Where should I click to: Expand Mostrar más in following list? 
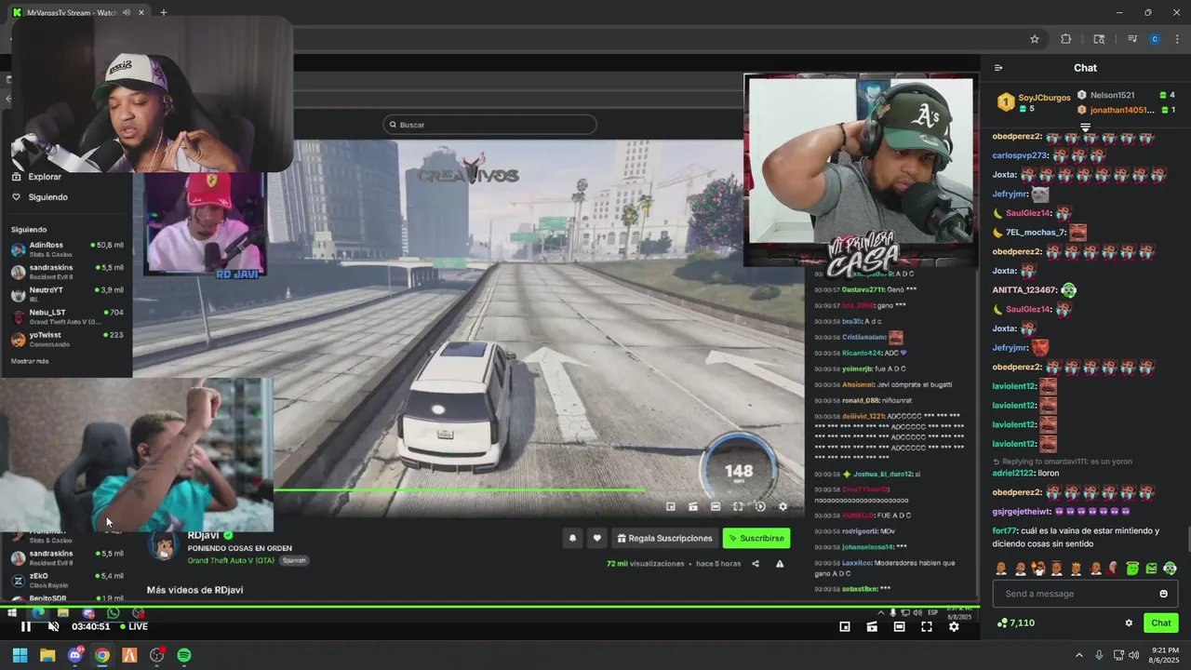click(30, 361)
